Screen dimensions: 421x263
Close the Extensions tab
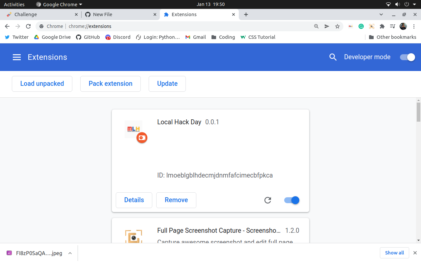pos(234,14)
